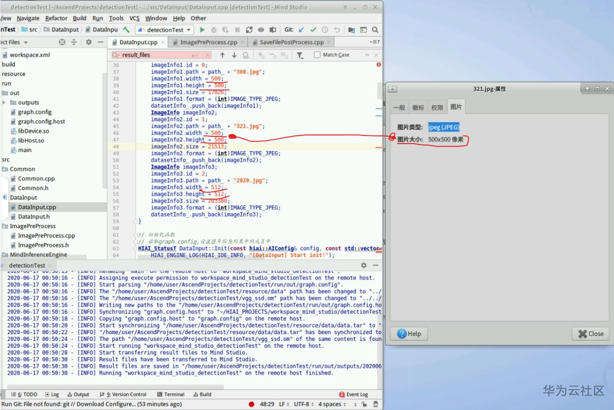614x410 pixels.
Task: Select 一般 tab in properties dialog
Action: coord(399,107)
